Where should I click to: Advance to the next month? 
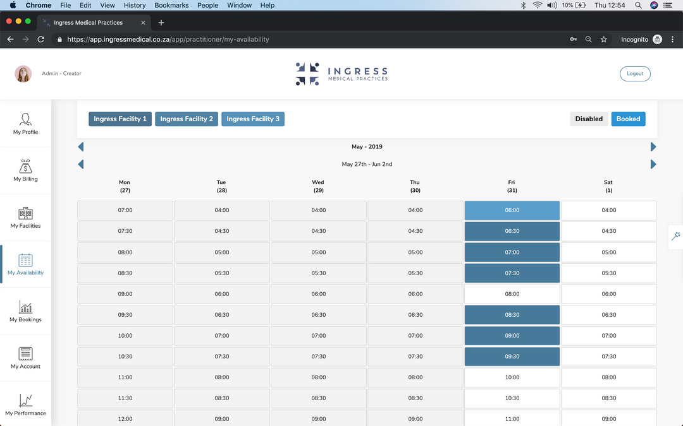653,147
